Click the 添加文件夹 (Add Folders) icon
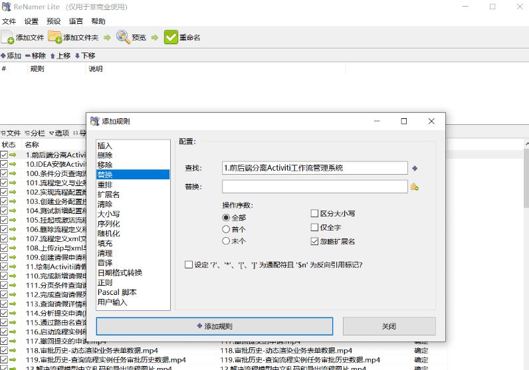529x370 pixels. point(54,37)
